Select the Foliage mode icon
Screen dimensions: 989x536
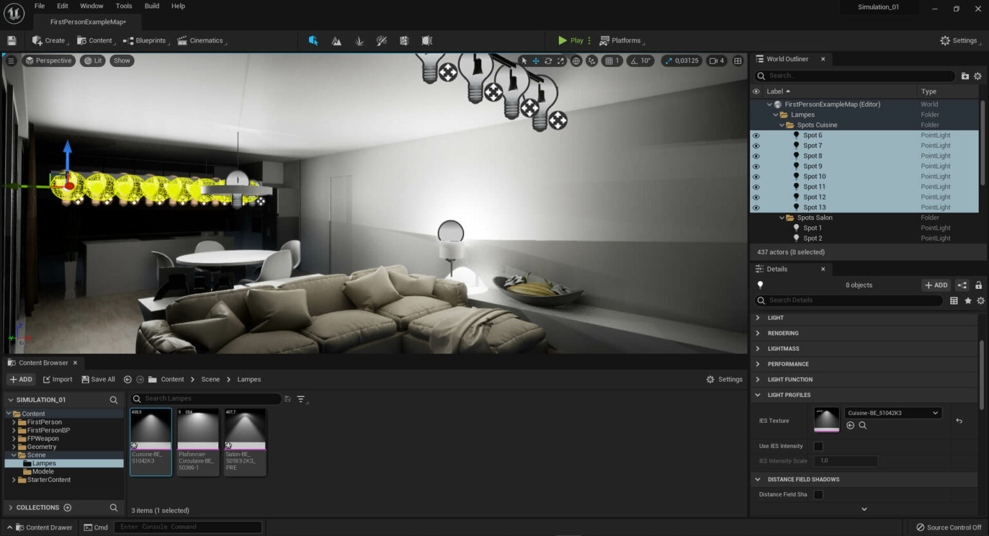coord(359,41)
